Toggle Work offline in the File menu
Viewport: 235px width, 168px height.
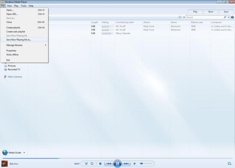24,55
